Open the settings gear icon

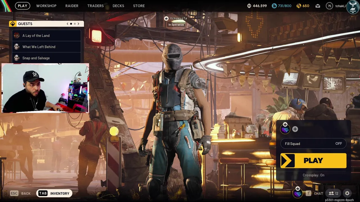tap(347, 193)
